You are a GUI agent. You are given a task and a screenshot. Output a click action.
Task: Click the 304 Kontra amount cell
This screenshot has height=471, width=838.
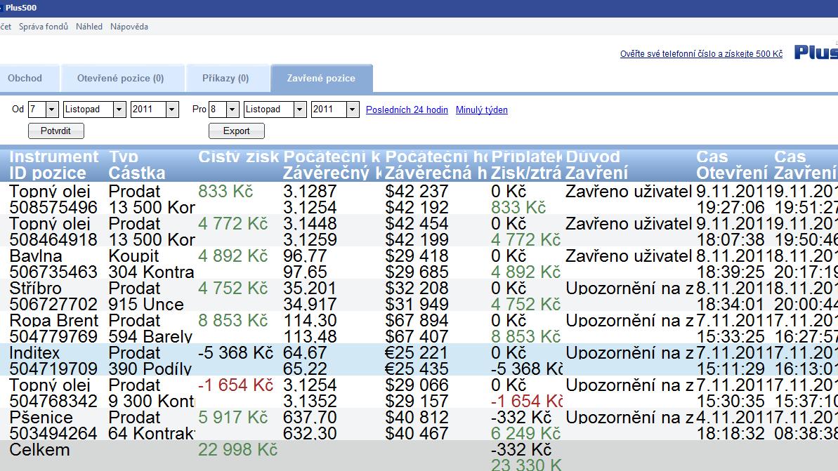click(151, 272)
